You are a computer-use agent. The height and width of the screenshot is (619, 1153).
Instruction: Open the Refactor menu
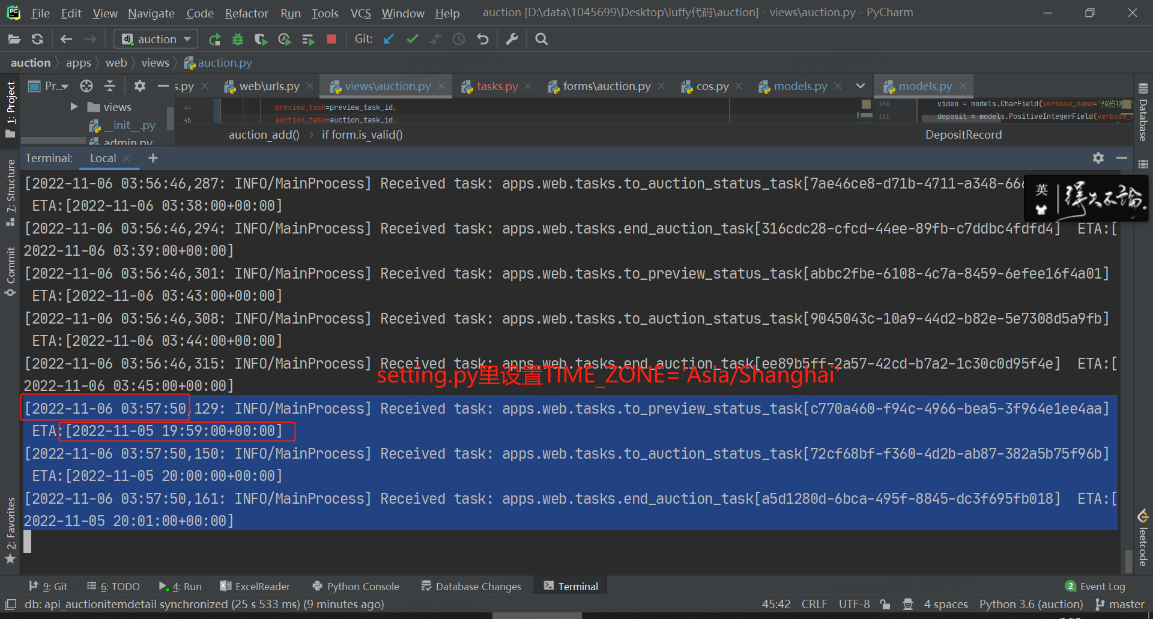[x=247, y=13]
